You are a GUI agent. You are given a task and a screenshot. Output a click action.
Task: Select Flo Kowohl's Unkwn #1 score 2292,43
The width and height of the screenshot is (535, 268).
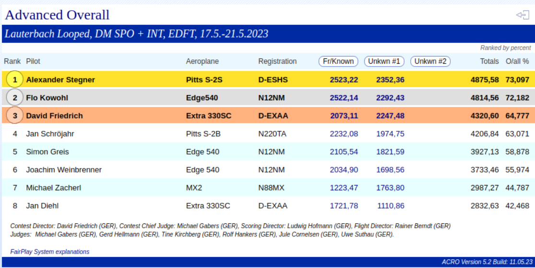[x=390, y=98]
